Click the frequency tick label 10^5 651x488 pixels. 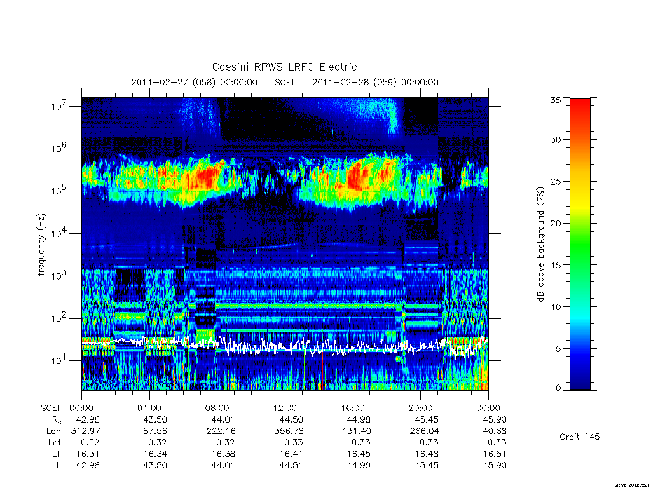(x=60, y=191)
